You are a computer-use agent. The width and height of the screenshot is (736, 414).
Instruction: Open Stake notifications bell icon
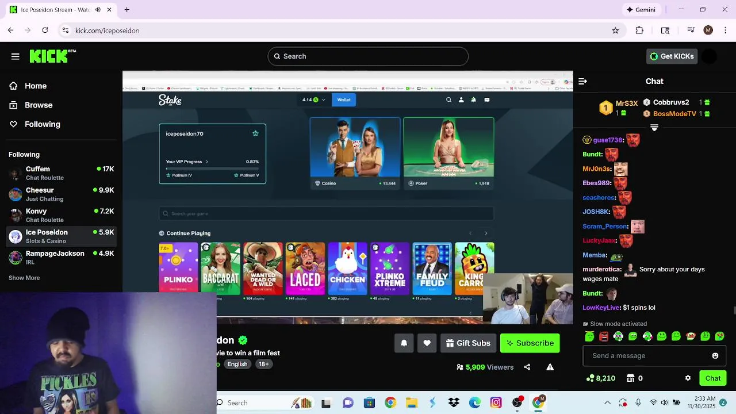(474, 100)
